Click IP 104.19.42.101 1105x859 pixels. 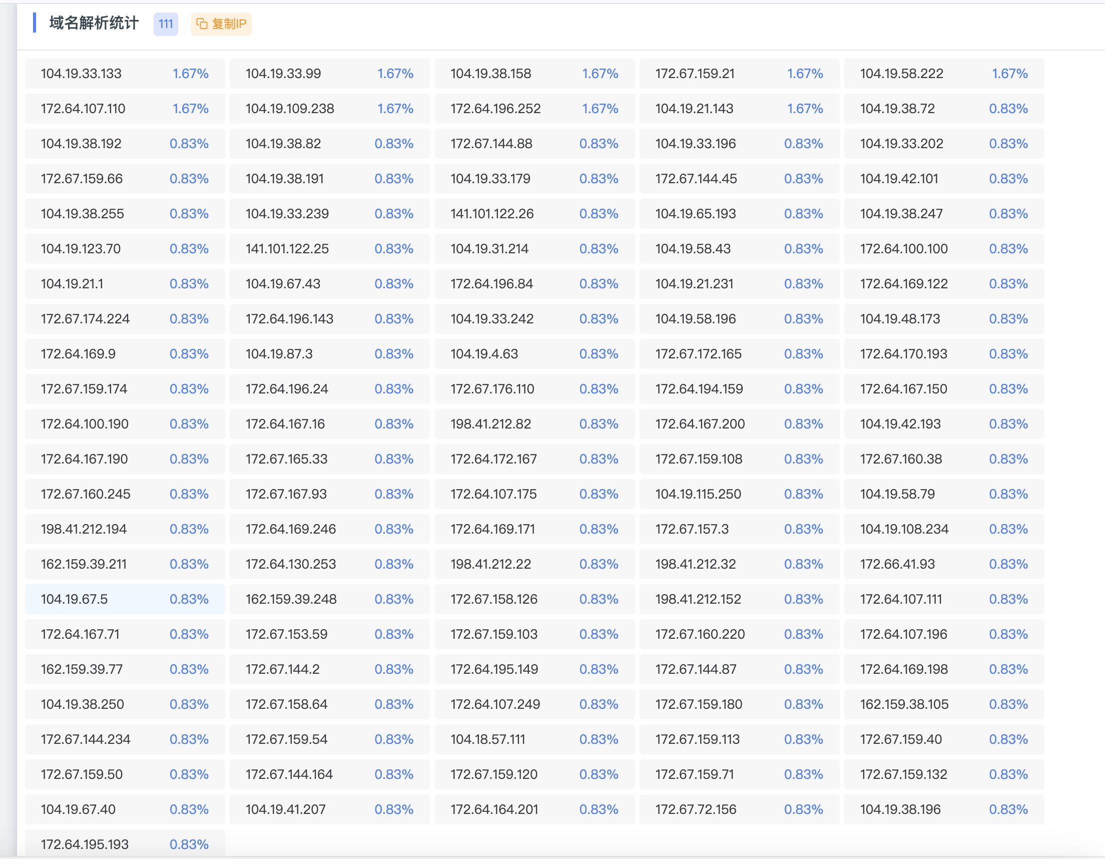pos(944,179)
